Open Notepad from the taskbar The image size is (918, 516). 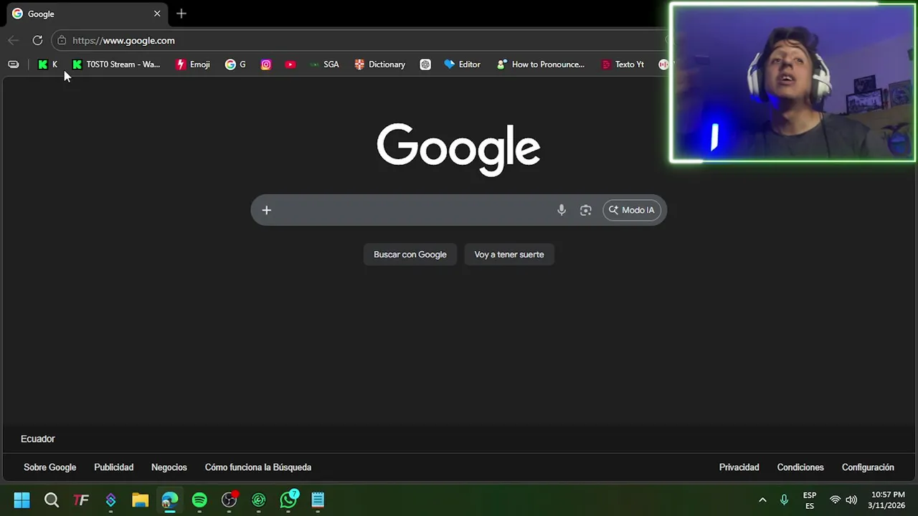pos(318,500)
